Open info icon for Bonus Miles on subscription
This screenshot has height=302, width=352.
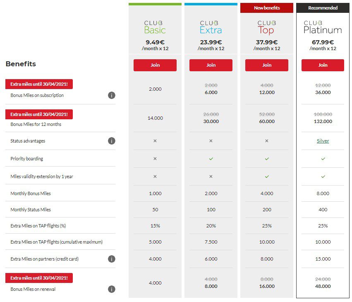(112, 95)
